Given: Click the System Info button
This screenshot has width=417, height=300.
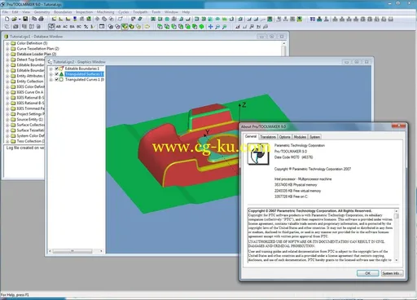Looking at the screenshot, I should pos(392,273).
